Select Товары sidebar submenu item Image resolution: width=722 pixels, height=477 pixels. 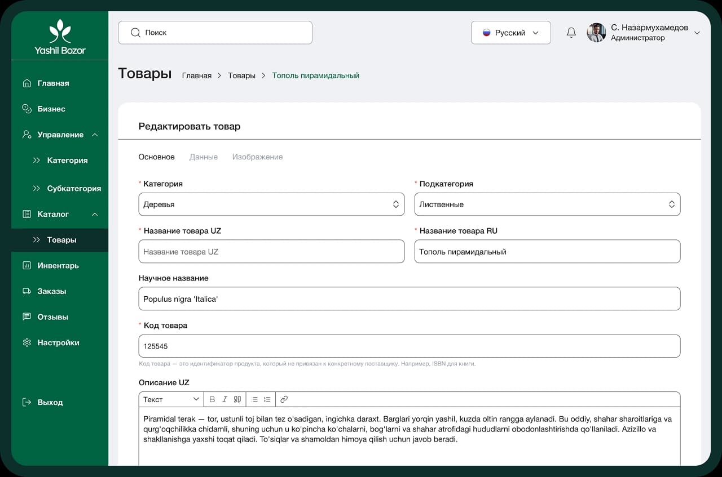[61, 240]
